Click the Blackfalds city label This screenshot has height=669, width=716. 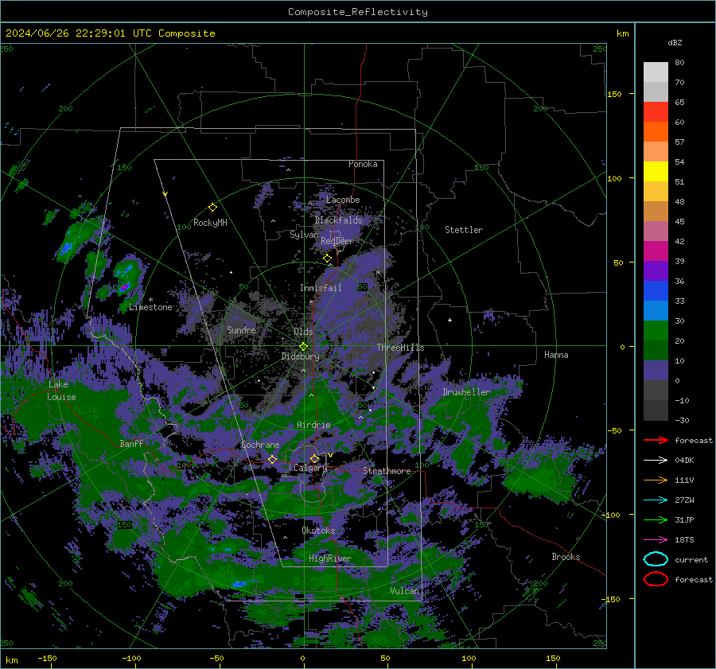pyautogui.click(x=338, y=220)
